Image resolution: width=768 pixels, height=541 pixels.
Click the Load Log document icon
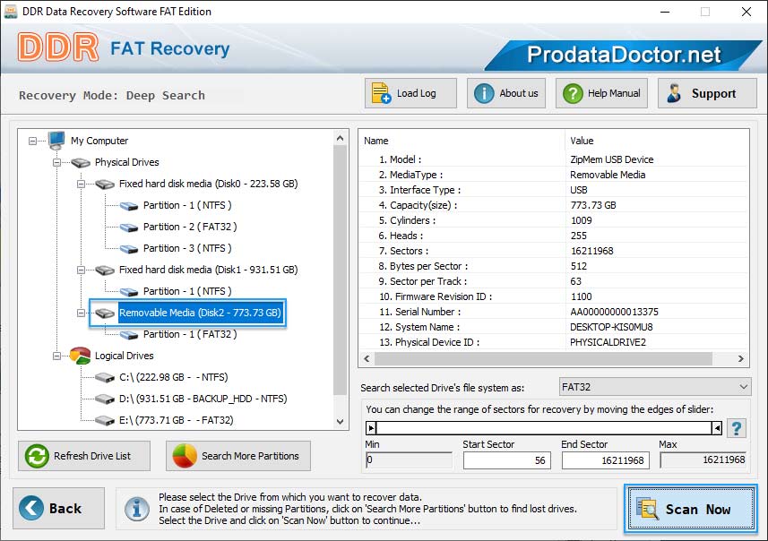(x=381, y=93)
